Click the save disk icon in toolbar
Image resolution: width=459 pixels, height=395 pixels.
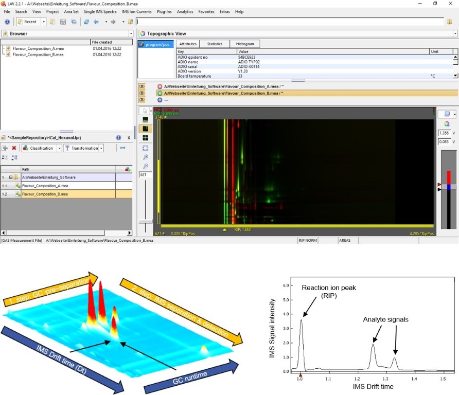click(63, 22)
